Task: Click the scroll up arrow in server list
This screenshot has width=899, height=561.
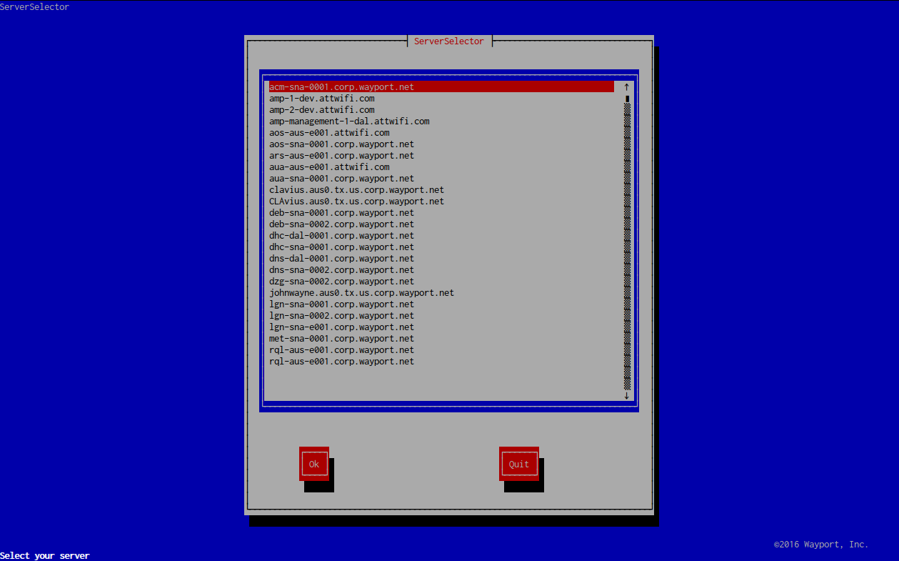Action: 627,87
